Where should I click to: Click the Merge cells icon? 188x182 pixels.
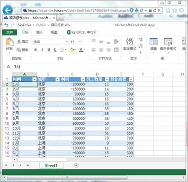pos(116,50)
